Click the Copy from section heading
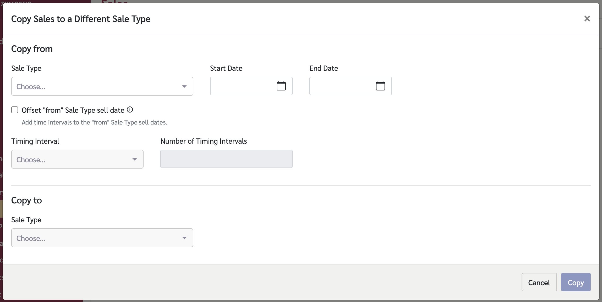 coord(32,49)
